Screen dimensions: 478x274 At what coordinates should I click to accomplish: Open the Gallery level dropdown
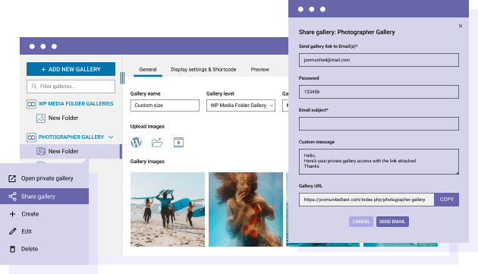(x=241, y=106)
